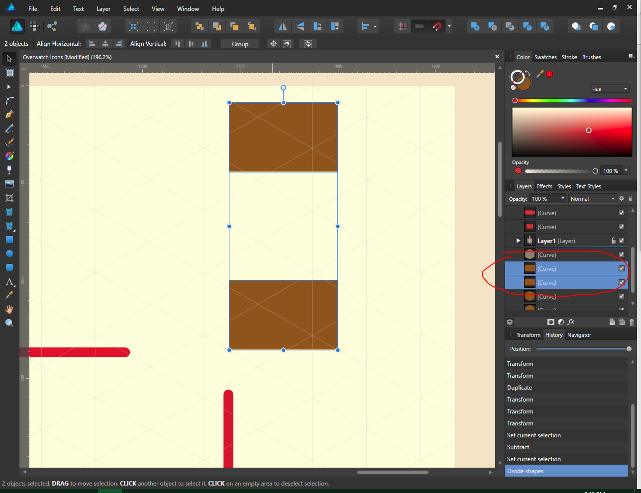Switch to the Effects tab
The image size is (641, 493).
544,186
